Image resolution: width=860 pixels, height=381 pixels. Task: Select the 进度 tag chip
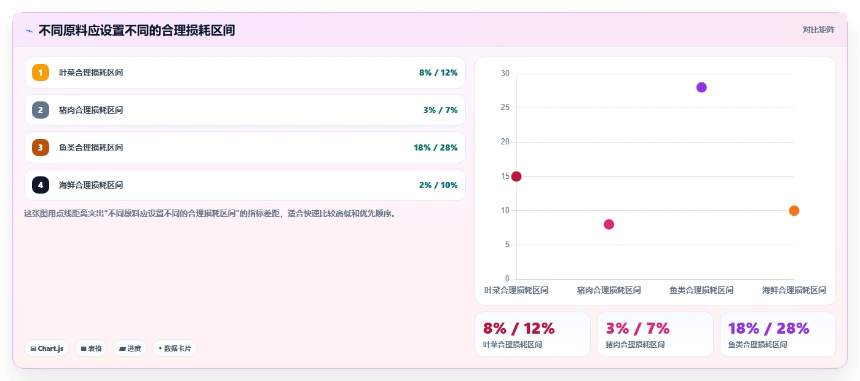point(130,348)
